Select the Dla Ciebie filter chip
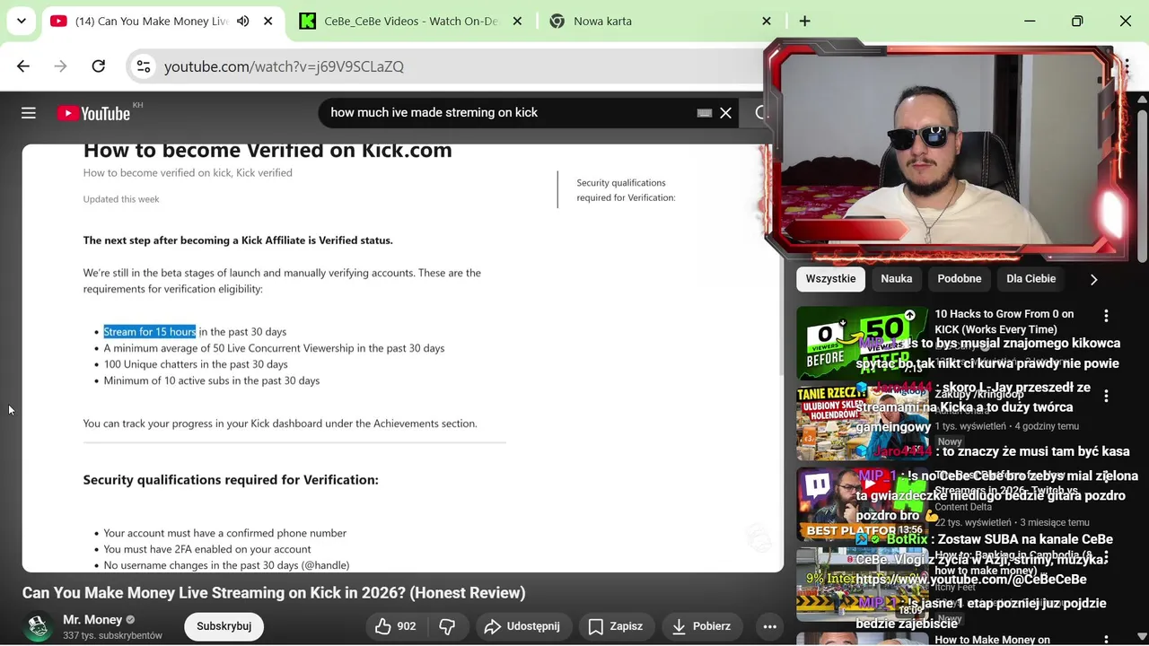This screenshot has height=646, width=1149. (1031, 279)
